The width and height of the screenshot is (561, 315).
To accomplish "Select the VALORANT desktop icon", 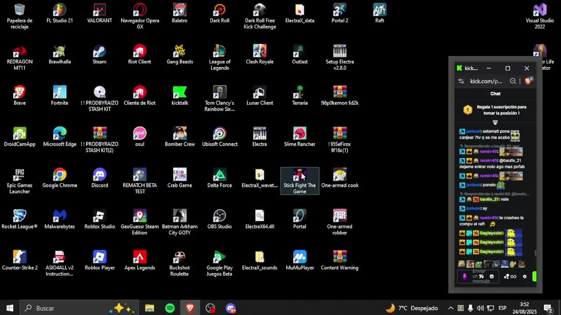I will point(99,14).
